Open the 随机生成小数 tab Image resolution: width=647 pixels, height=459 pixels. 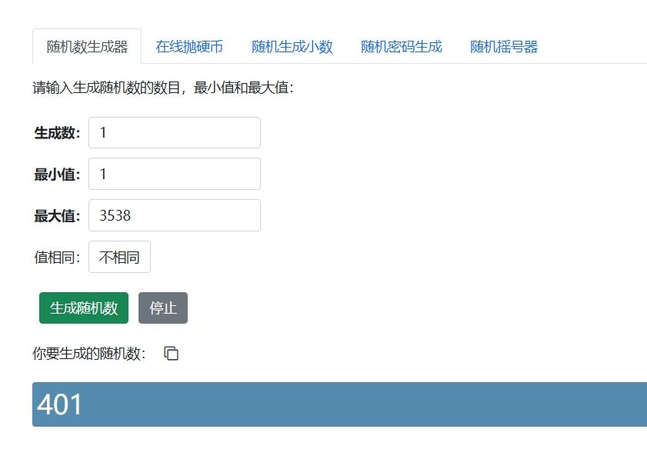(292, 47)
